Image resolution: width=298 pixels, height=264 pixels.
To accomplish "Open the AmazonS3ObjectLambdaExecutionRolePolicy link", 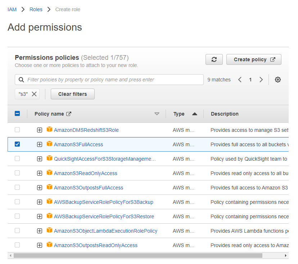I will (106, 231).
